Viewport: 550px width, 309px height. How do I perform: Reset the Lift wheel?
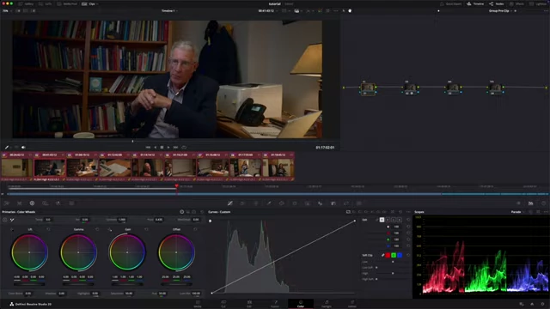coord(48,229)
